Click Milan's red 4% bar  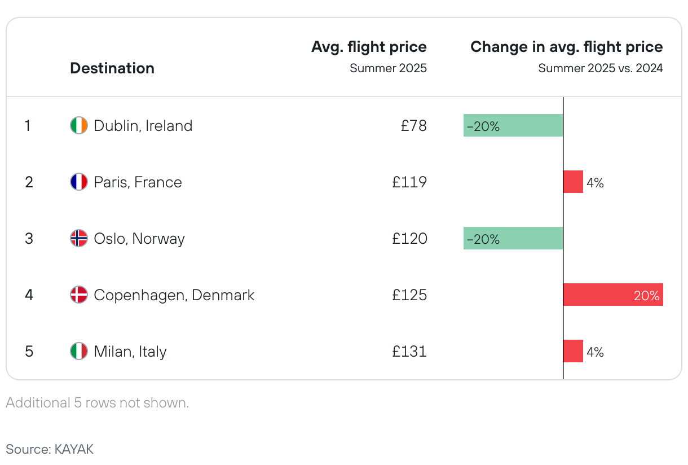pos(573,351)
